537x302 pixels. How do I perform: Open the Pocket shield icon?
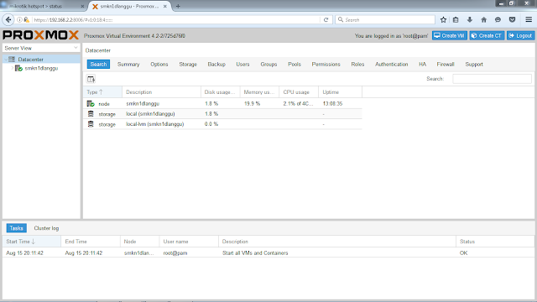(513, 20)
